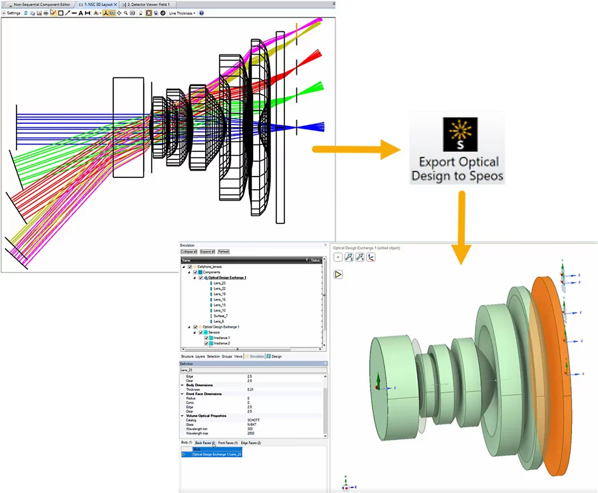Viewport: 598px width, 493px height.
Task: Open the Settings dropdown in NSC 3D Layout
Action: pos(11,13)
